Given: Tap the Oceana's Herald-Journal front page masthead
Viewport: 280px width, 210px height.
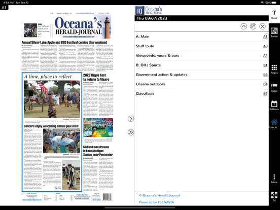Looking at the screenshot, I should (x=83, y=27).
